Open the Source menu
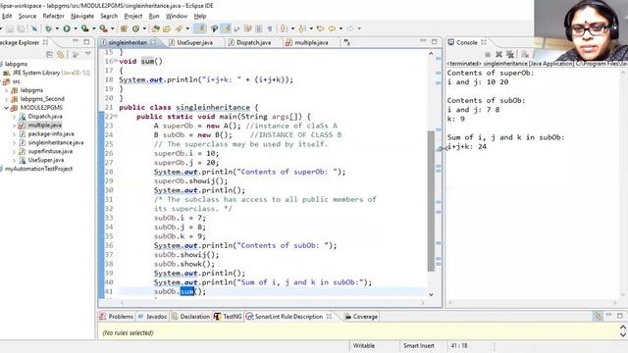 (27, 16)
